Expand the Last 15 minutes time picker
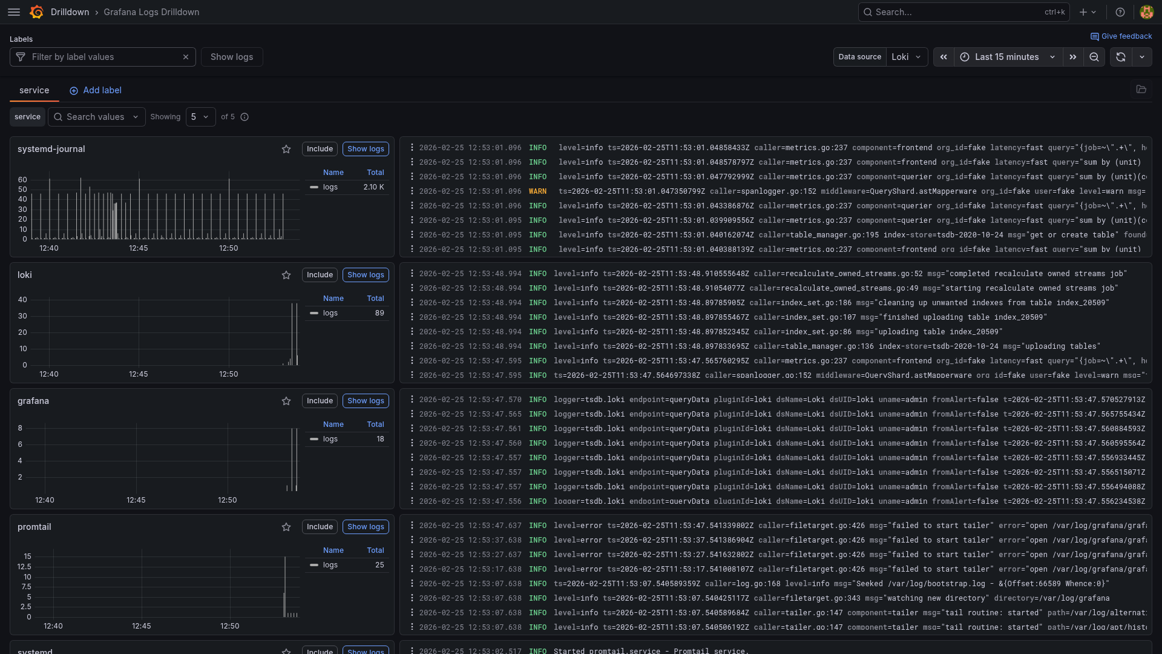The image size is (1162, 654). point(1008,57)
